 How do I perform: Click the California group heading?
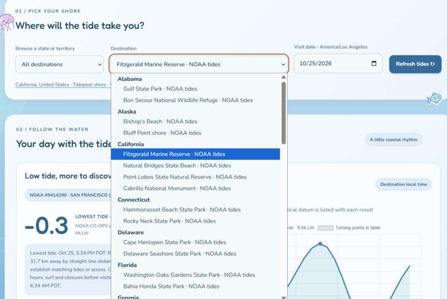click(x=131, y=144)
